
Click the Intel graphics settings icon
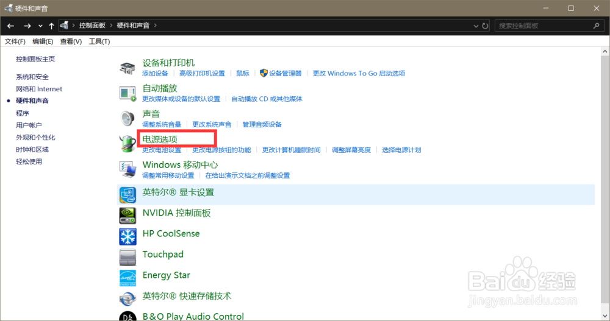click(x=127, y=195)
